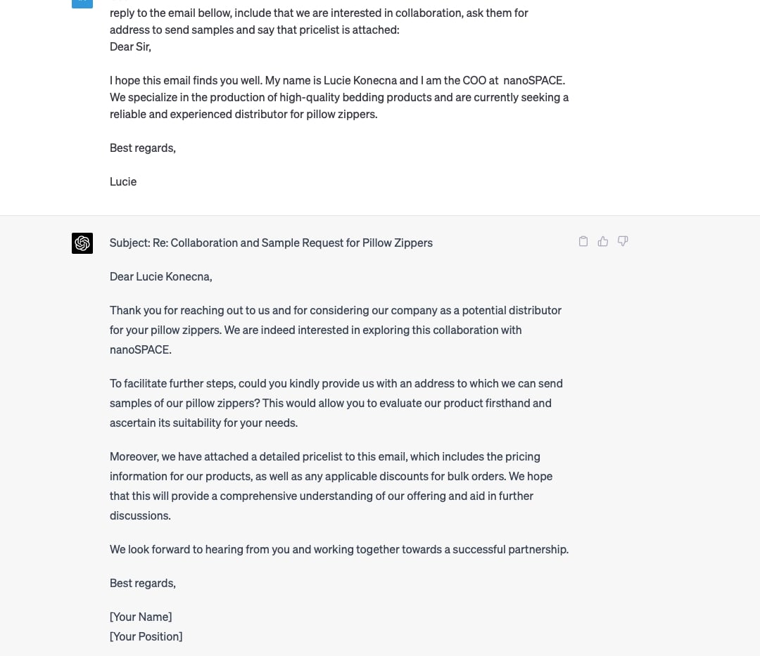The image size is (760, 656).
Task: Click "Best regards," in the assistant reply
Action: point(143,583)
